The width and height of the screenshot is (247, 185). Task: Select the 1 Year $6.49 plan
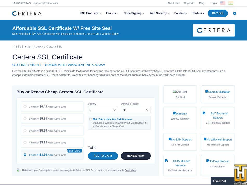click(x=25, y=106)
